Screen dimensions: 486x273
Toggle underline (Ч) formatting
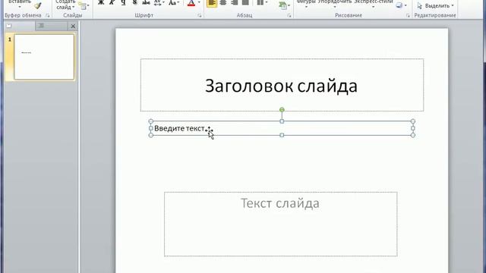tap(123, 3)
